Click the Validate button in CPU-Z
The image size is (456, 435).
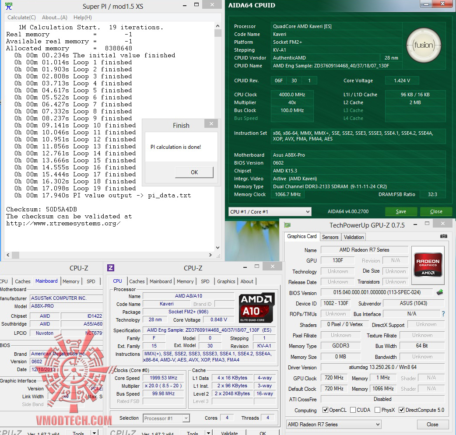pyautogui.click(x=229, y=433)
